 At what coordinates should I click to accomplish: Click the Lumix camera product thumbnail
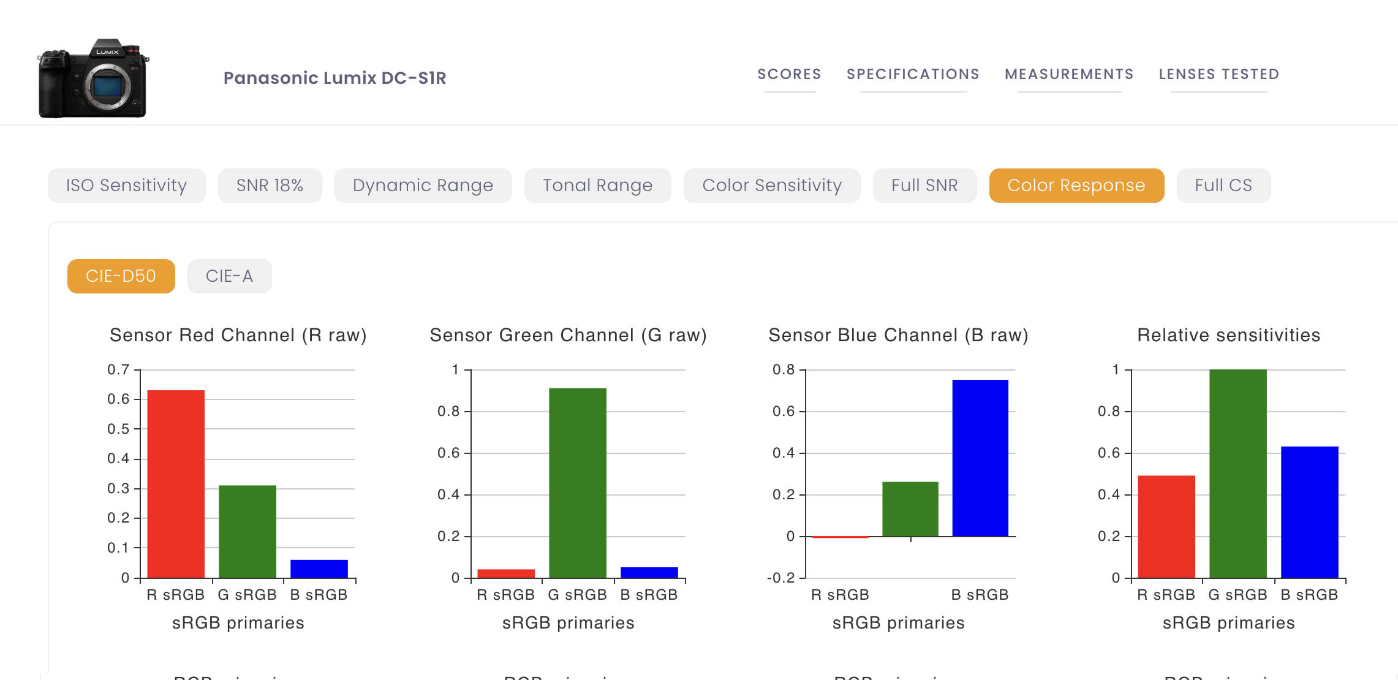[94, 78]
